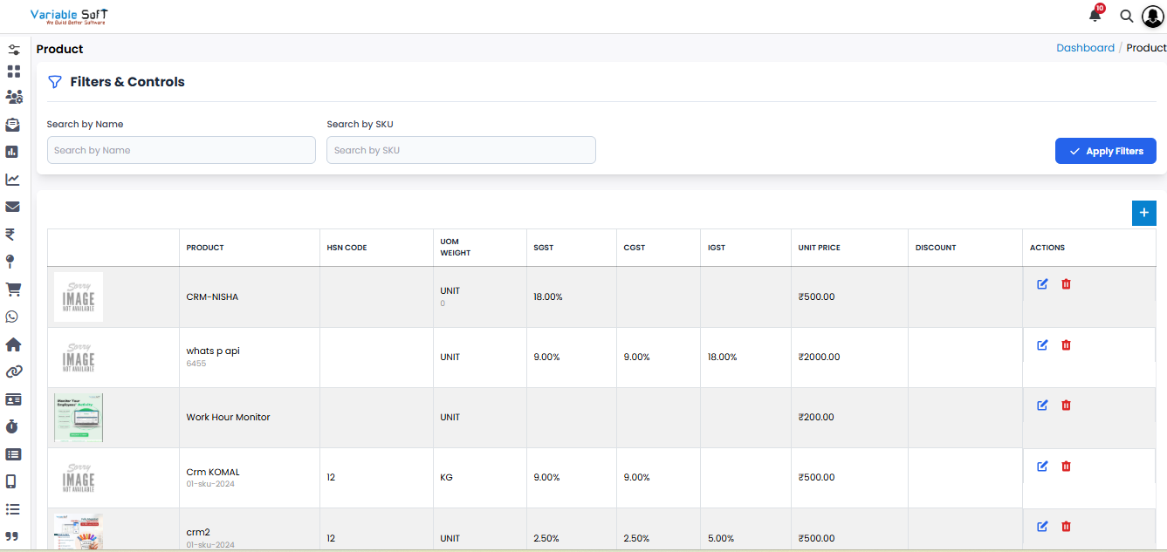Go to Dashboard breadcrumb link
1167x552 pixels.
[1085, 48]
